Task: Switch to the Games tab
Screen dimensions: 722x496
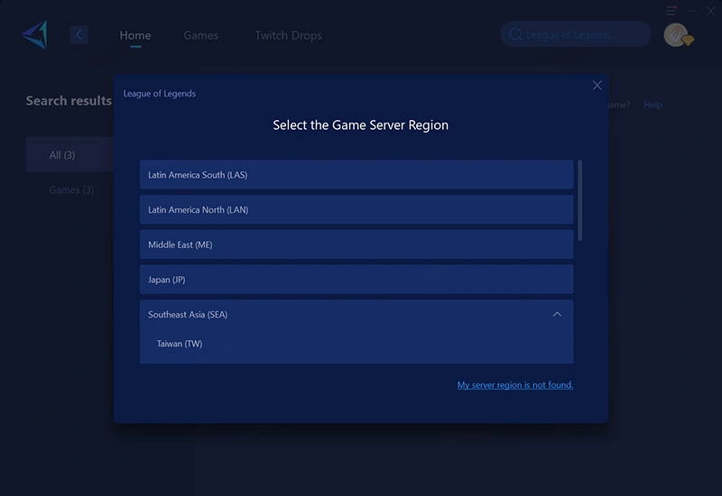Action: coord(200,35)
